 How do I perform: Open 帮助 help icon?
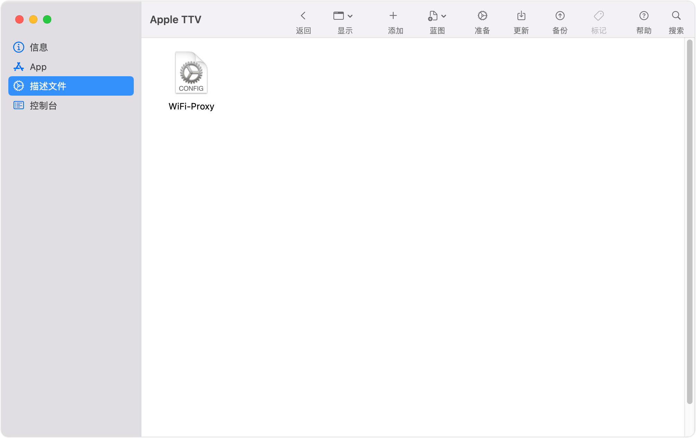pos(644,16)
